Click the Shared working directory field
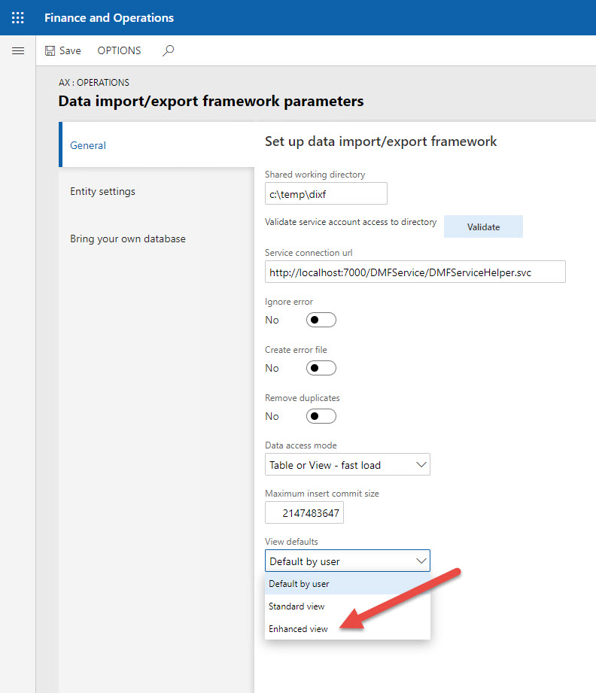This screenshot has width=596, height=693. tap(326, 193)
